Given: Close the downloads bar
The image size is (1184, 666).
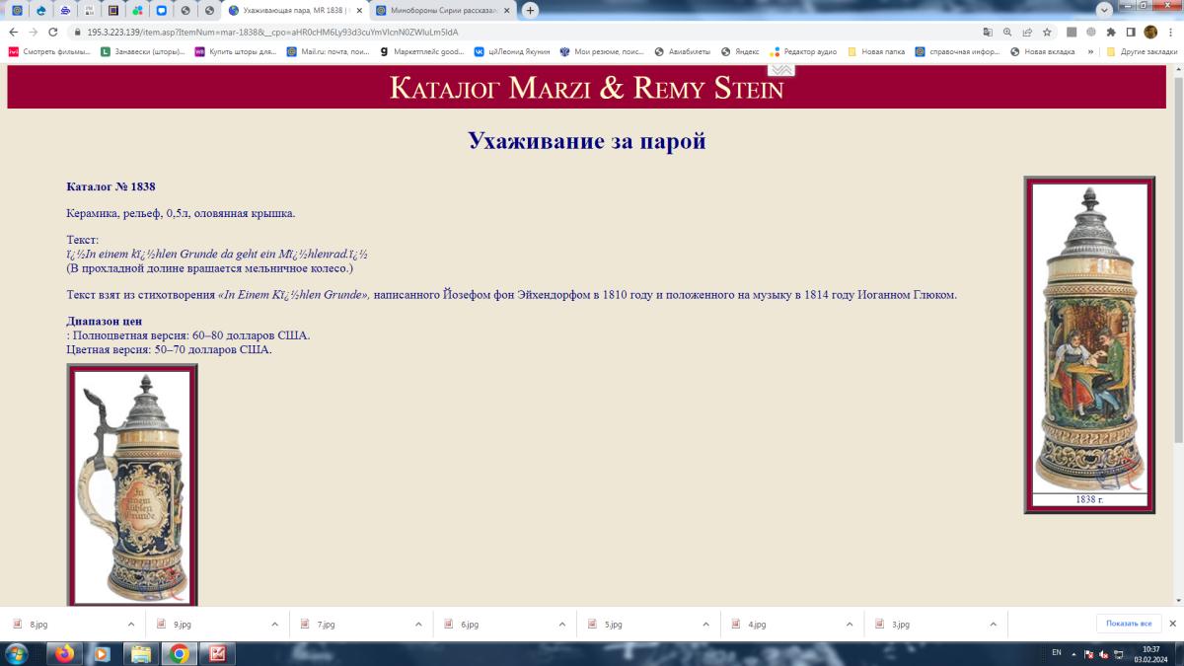Looking at the screenshot, I should coord(1173,624).
